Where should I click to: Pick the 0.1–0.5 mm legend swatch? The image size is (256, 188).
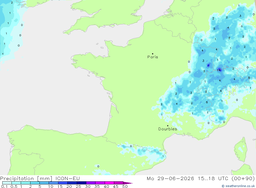click(7, 183)
